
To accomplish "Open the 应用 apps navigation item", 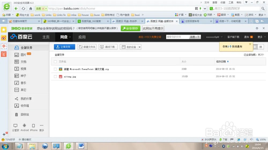I will click(x=82, y=37).
